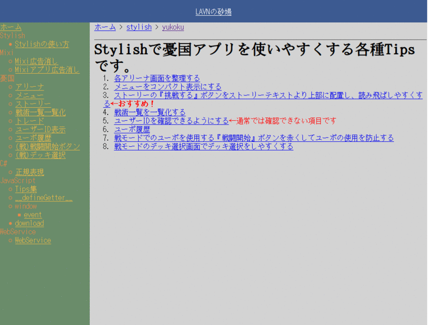The height and width of the screenshot is (325, 433).
Task: Open アリーナ in the sidebar
Action: [30, 87]
